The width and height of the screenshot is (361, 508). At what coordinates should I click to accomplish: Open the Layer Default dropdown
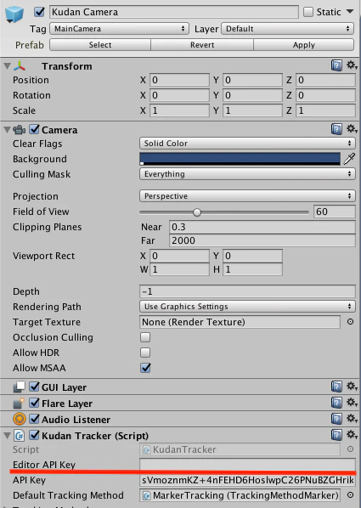(287, 29)
